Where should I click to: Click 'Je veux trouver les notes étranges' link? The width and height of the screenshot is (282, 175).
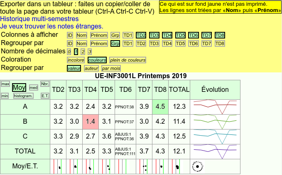coord(51,26)
